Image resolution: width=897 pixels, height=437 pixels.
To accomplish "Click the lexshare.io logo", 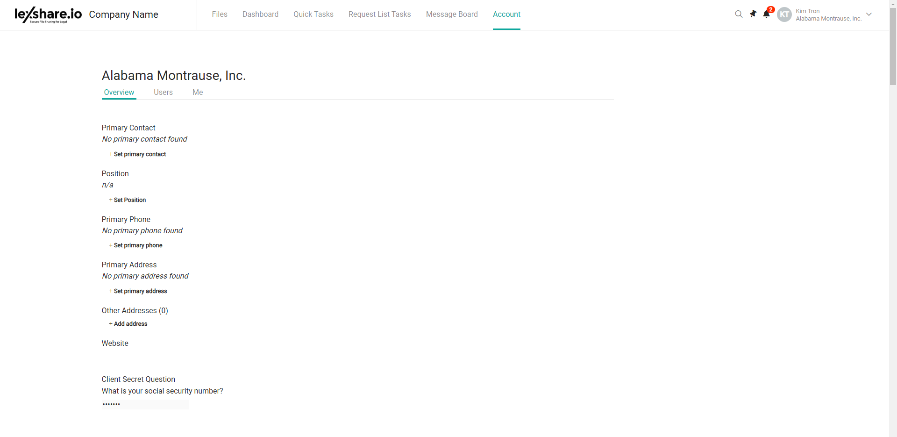I will (48, 14).
